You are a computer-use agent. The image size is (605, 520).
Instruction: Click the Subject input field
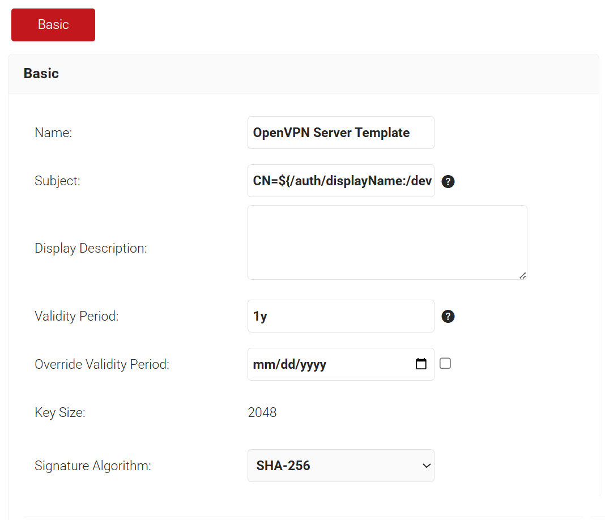[340, 181]
